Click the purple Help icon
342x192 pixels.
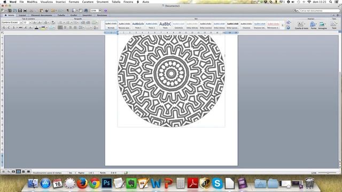106,11
